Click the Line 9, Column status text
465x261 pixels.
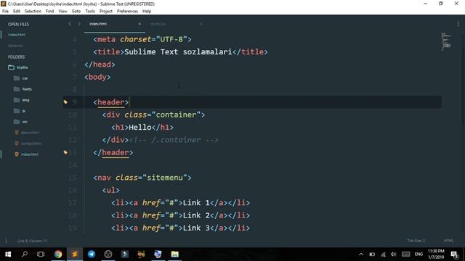pos(32,241)
